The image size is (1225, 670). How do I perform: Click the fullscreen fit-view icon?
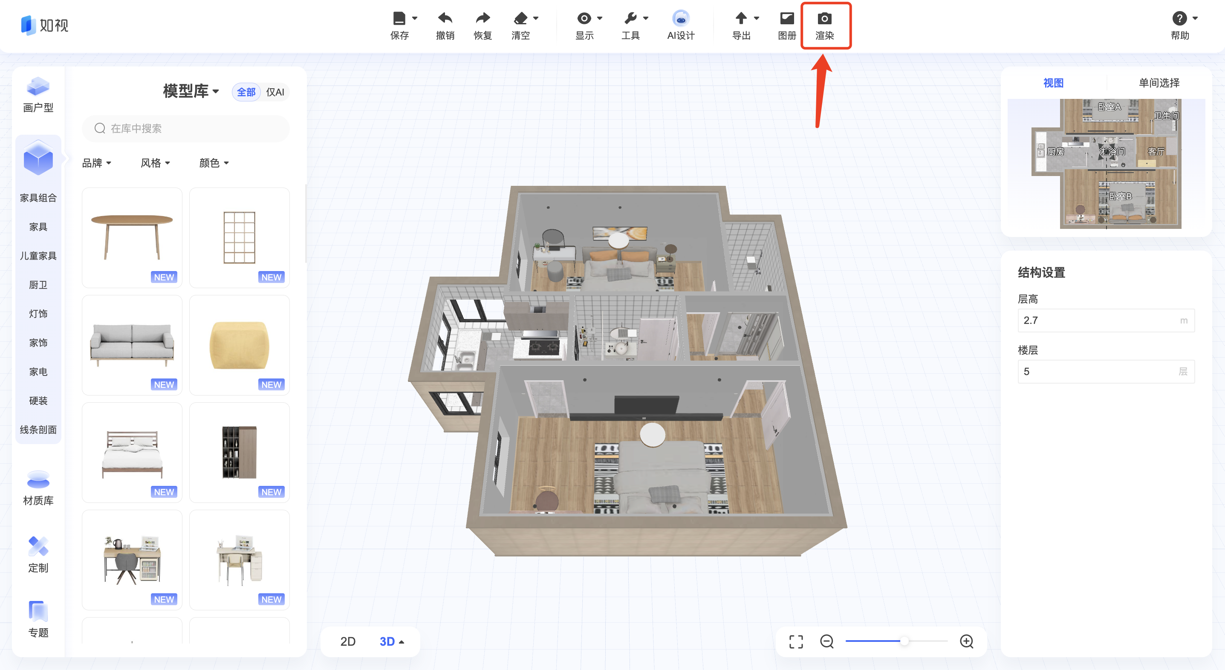click(796, 641)
